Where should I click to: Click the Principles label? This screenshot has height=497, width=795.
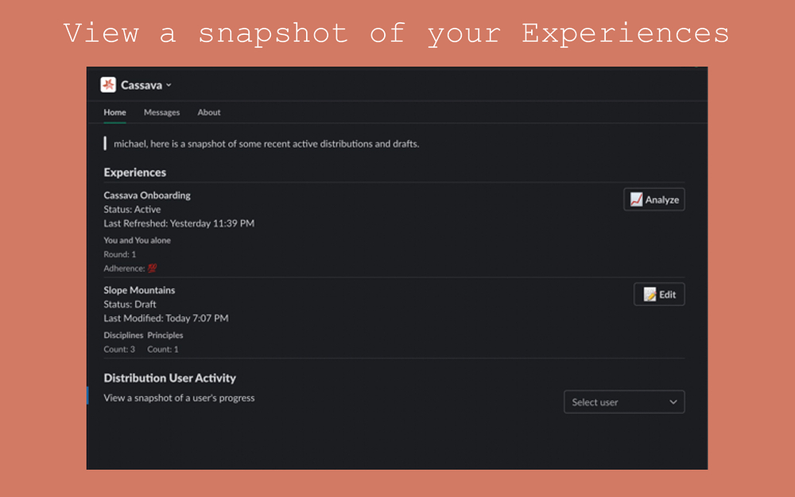[x=165, y=336]
